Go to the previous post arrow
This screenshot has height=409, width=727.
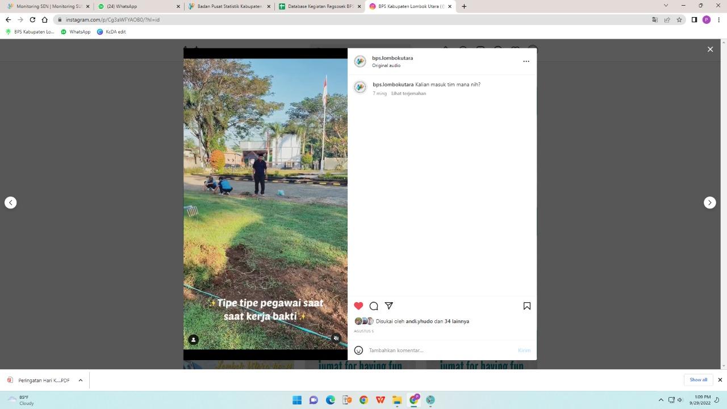point(10,202)
